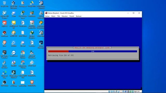Click the 'Retrieving file 230 of 372' text

(x=61, y=55)
